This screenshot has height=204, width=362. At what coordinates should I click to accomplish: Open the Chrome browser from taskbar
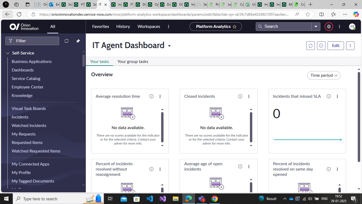coord(214,199)
